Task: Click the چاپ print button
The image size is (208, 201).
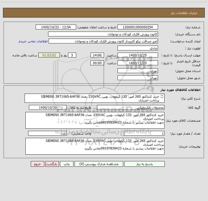Action: pos(67,164)
